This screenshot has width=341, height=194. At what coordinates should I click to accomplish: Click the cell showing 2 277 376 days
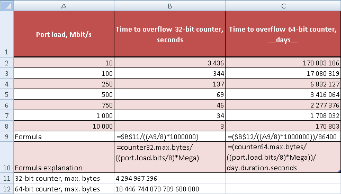coord(283,105)
